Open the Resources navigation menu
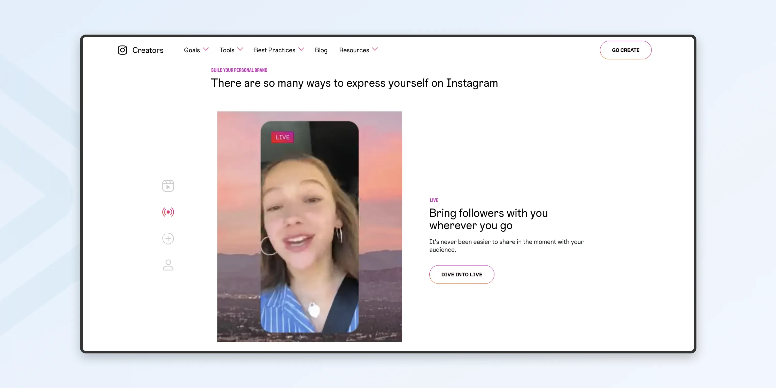Viewport: 776px width, 388px height. (x=358, y=50)
